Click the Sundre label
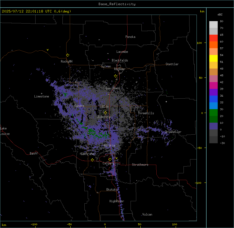Screen dimensions: 234x228 click(x=79, y=106)
